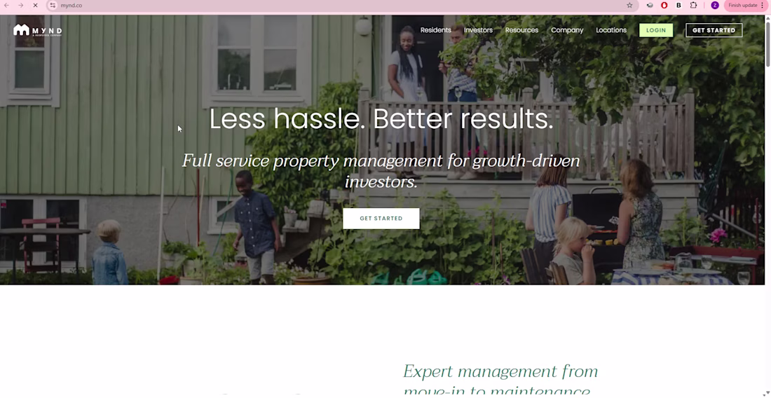Click the green LOGIN button
Screen dimensions: 771x398
tap(656, 30)
